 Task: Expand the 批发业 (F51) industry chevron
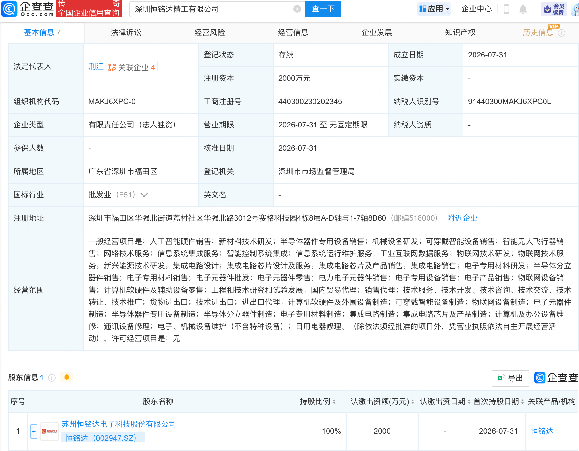pyautogui.click(x=144, y=195)
